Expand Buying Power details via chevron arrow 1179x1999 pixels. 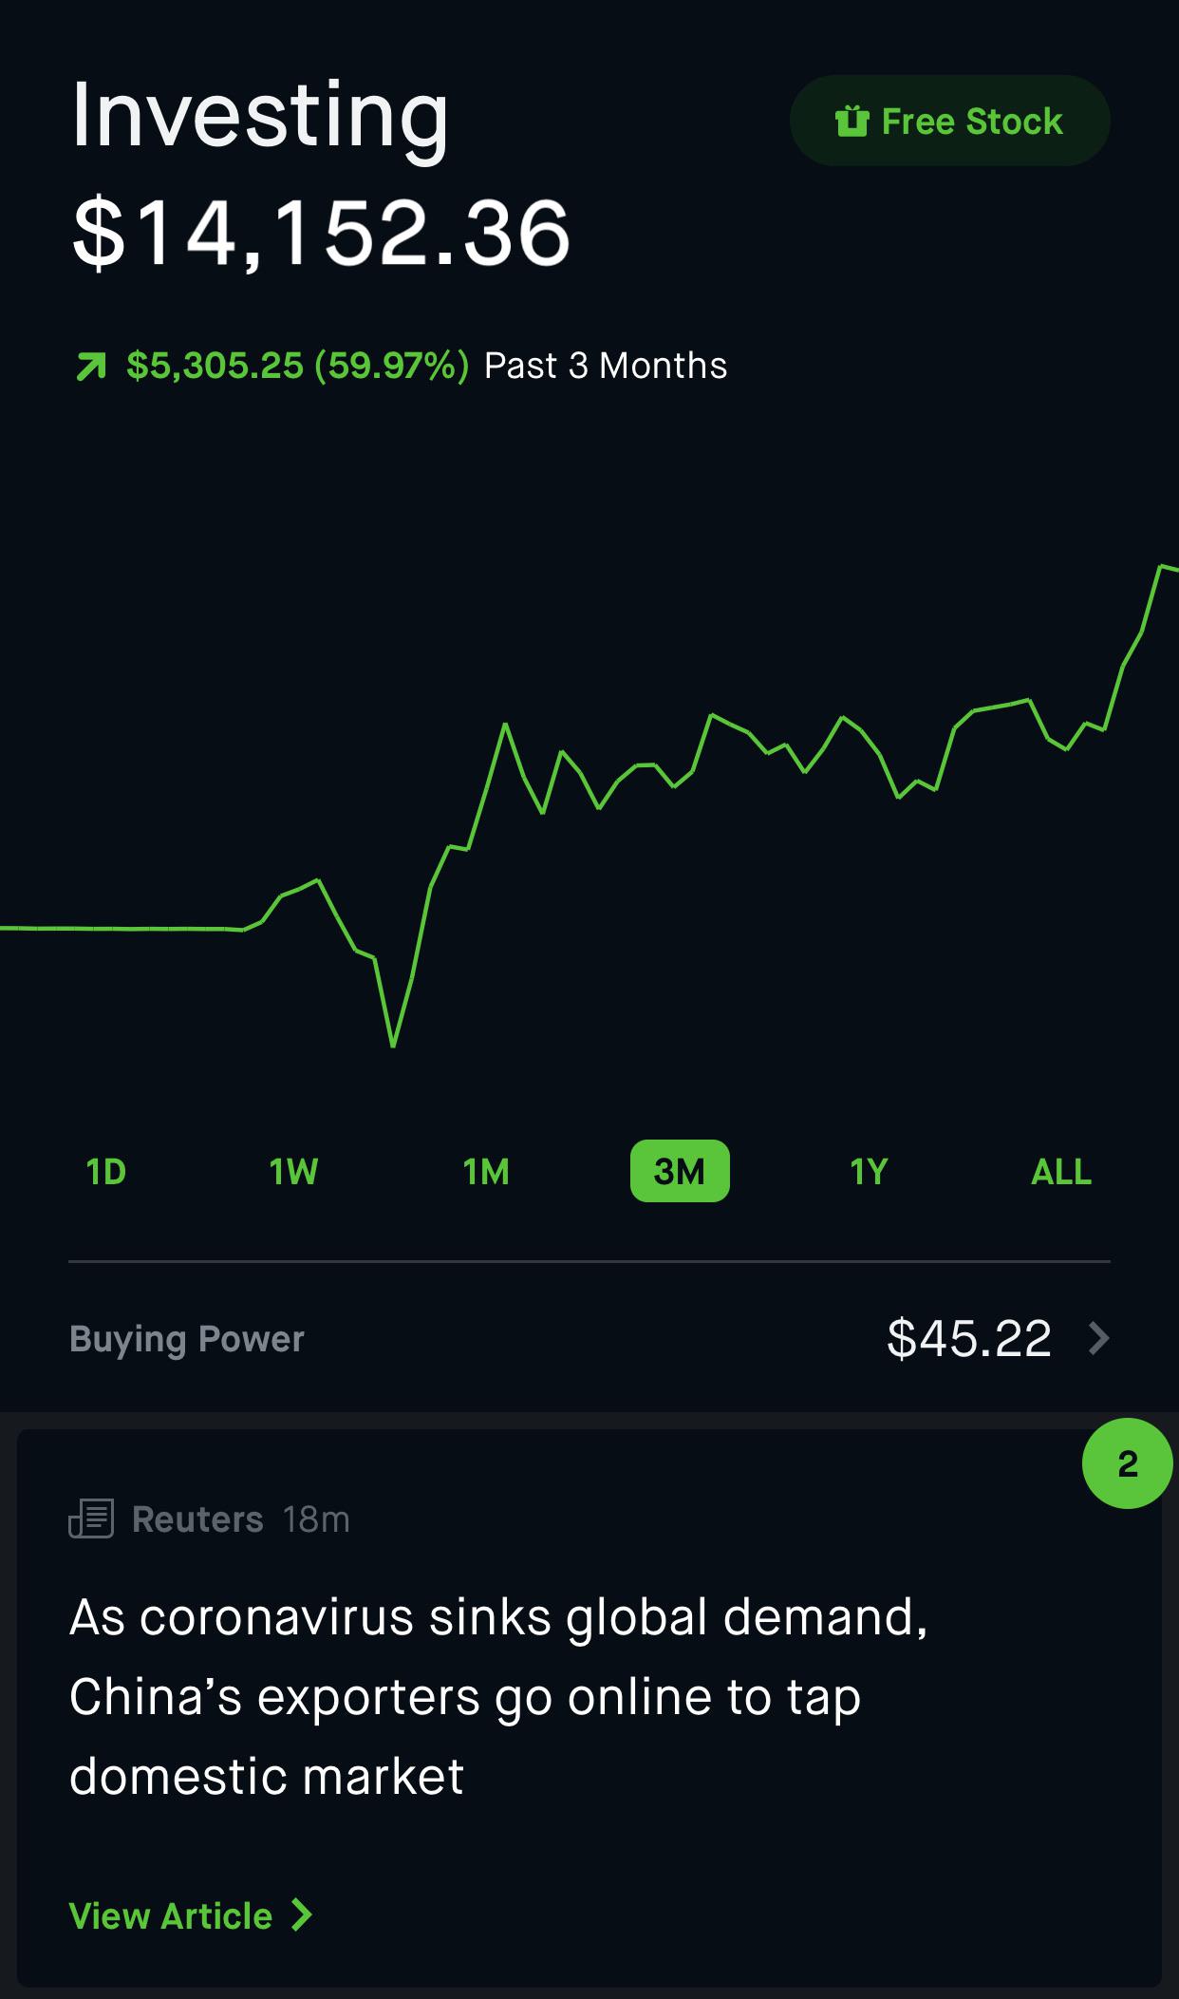(1098, 1338)
